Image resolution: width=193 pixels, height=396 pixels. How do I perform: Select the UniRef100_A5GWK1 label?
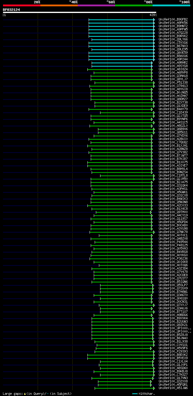pyautogui.click(x=173, y=192)
